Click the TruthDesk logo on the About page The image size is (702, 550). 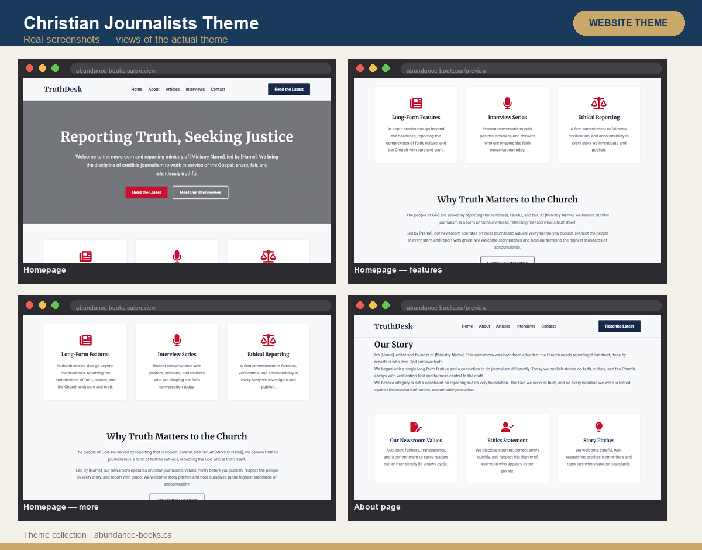point(394,326)
